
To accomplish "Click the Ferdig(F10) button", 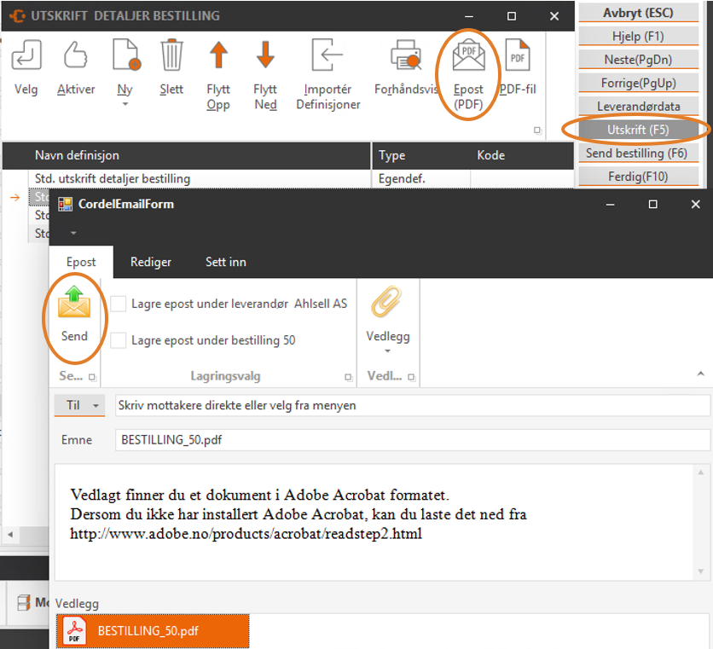I will [x=640, y=177].
